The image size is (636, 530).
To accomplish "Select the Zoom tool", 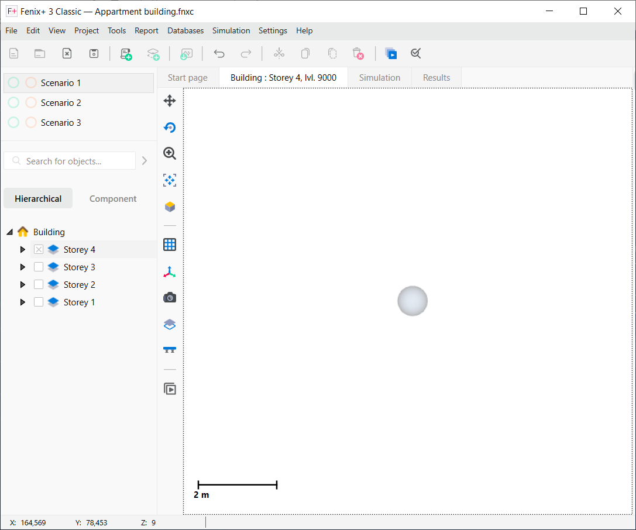I will click(x=170, y=153).
